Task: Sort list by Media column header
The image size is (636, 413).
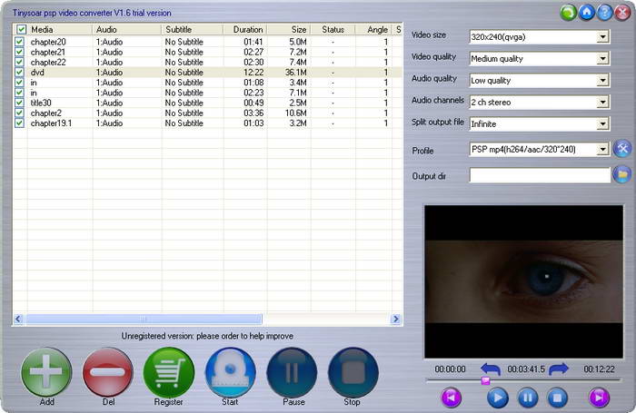Action: click(60, 29)
